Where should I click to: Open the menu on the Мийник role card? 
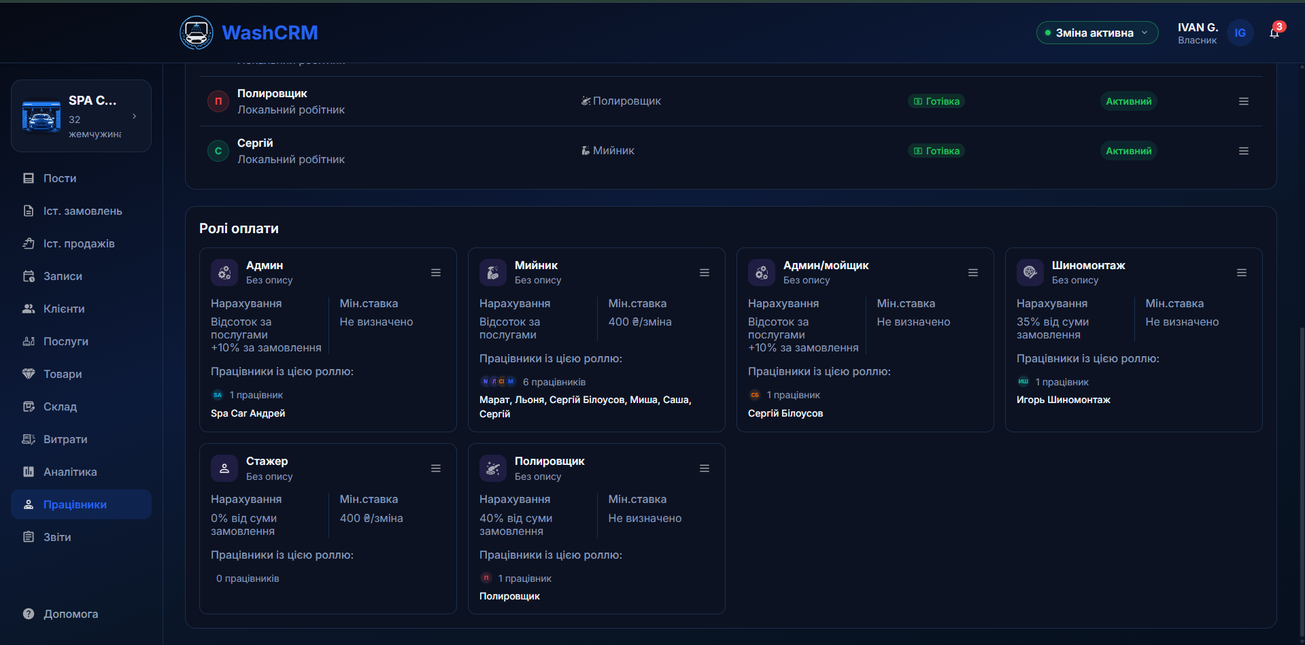[x=705, y=273]
